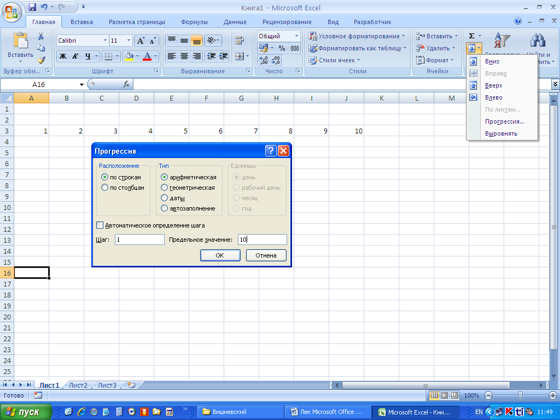Click the wrap text icon

(x=240, y=40)
